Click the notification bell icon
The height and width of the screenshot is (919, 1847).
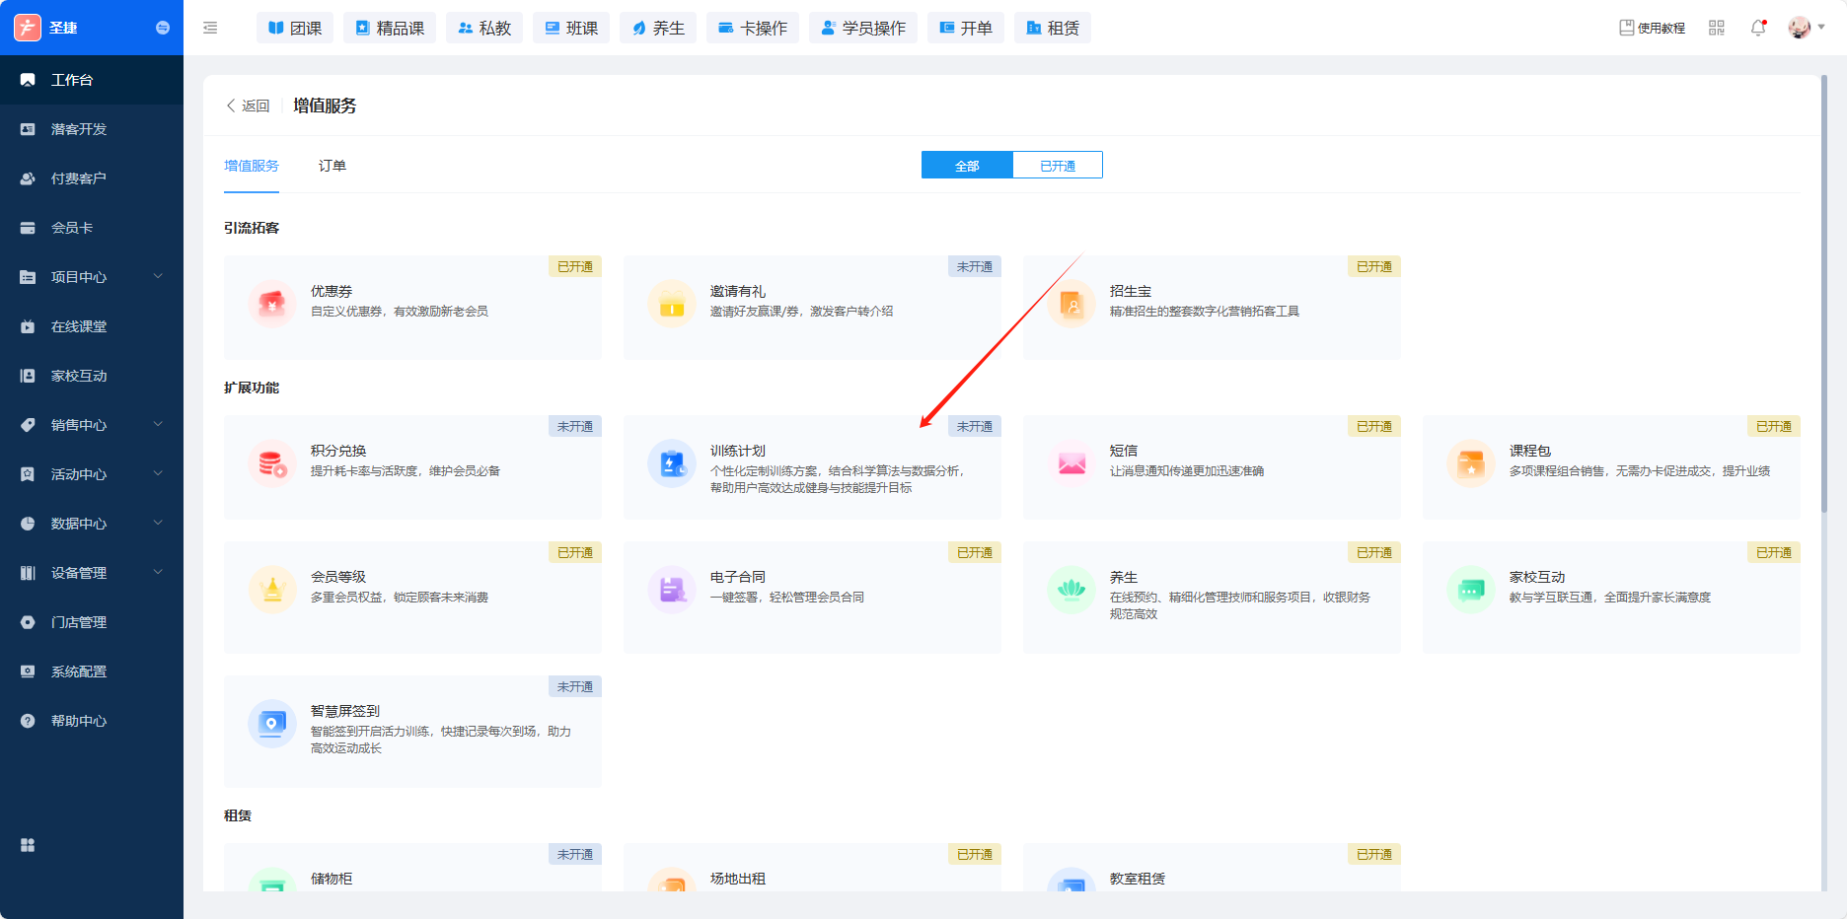point(1758,28)
